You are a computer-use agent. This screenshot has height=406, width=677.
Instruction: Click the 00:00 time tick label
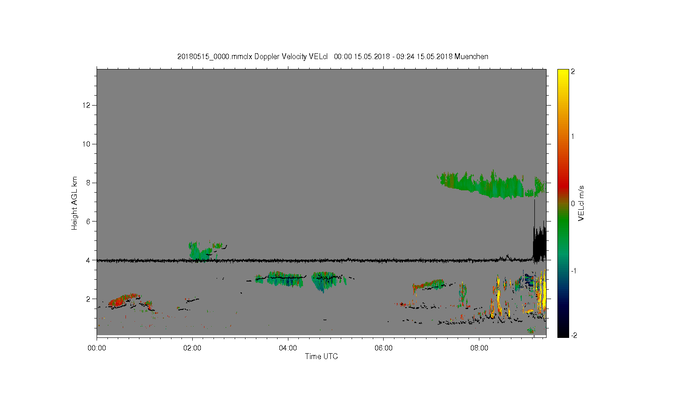click(x=97, y=348)
